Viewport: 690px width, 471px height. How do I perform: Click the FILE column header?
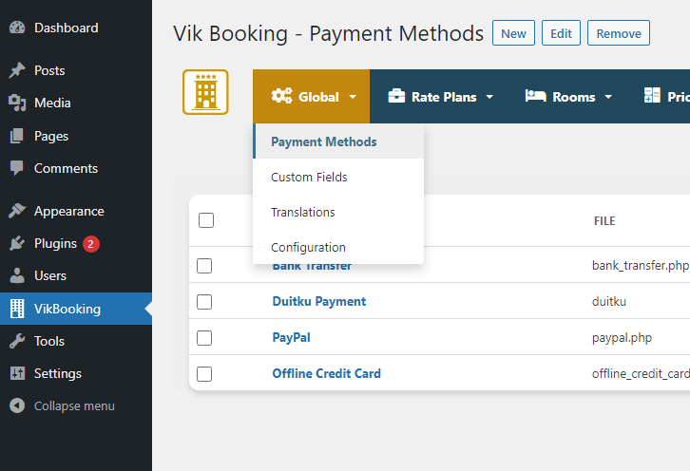(x=604, y=220)
